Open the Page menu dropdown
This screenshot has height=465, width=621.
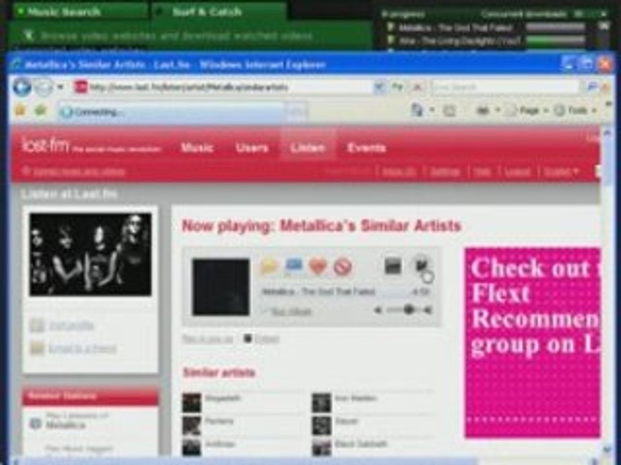[528, 110]
